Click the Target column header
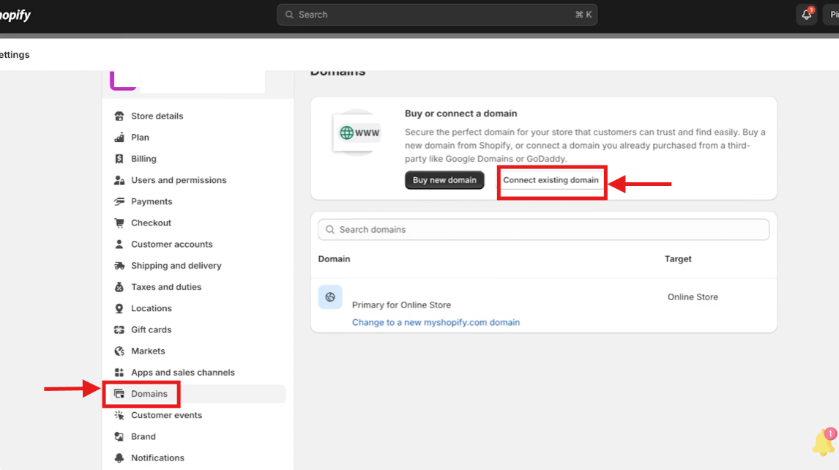The image size is (839, 470). point(678,259)
